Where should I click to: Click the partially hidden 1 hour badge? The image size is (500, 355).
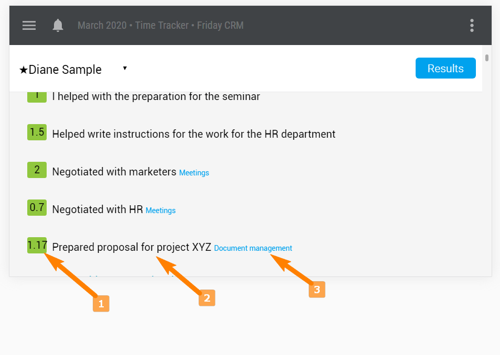pos(37,97)
